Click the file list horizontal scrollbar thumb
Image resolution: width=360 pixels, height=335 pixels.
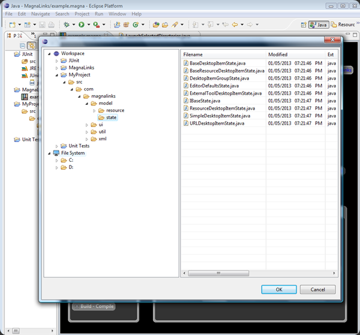[x=218, y=273]
